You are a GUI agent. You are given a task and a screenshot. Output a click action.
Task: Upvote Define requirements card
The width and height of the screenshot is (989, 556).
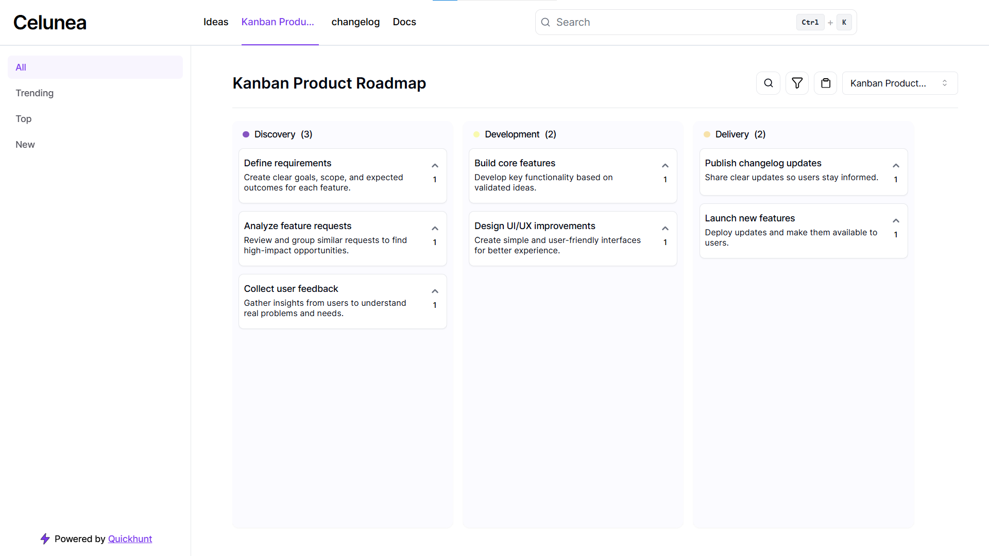[435, 166]
